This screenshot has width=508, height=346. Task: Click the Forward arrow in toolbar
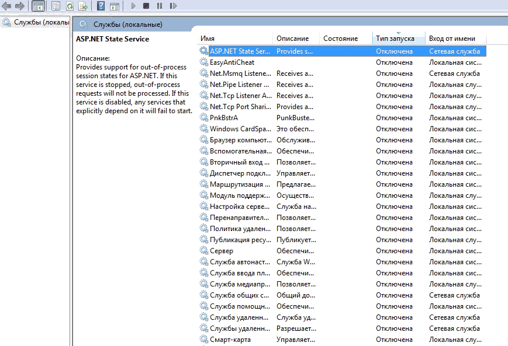20,6
